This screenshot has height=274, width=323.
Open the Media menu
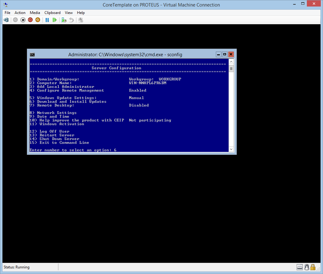[x=35, y=13]
